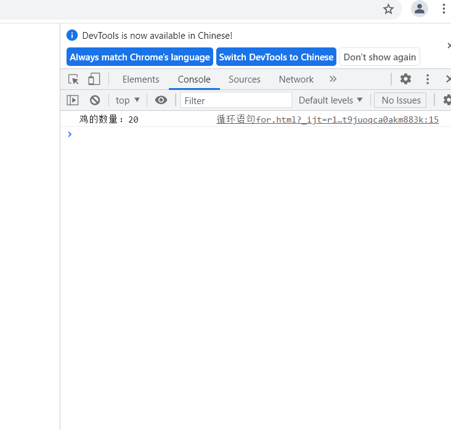Toggle the device toolbar icon
Image resolution: width=451 pixels, height=430 pixels.
(x=94, y=79)
